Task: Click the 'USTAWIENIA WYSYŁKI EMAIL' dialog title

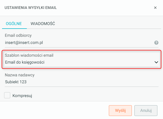Action: [x=31, y=8]
